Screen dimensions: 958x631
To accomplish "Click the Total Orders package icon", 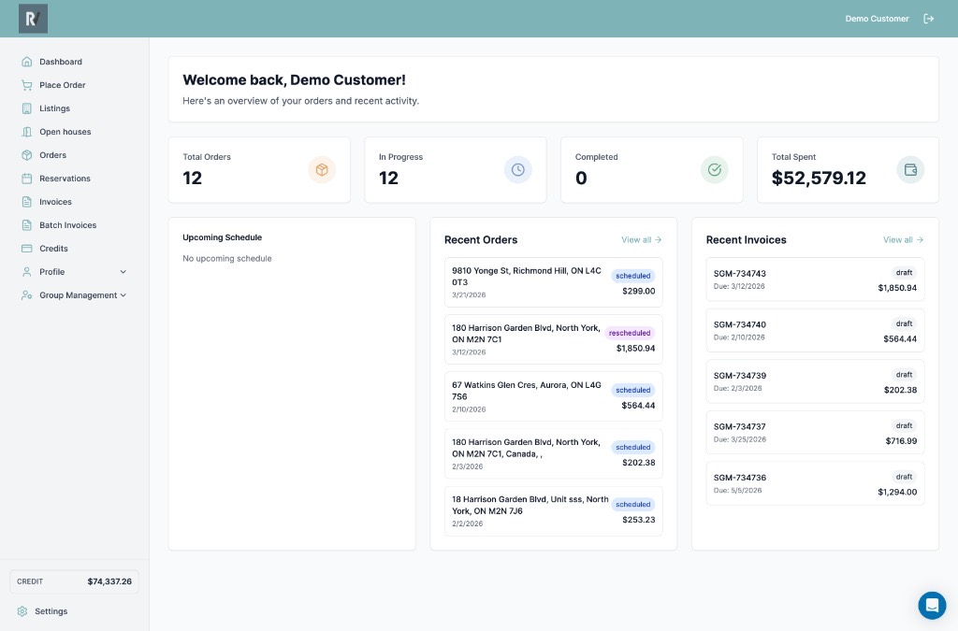I will (322, 169).
